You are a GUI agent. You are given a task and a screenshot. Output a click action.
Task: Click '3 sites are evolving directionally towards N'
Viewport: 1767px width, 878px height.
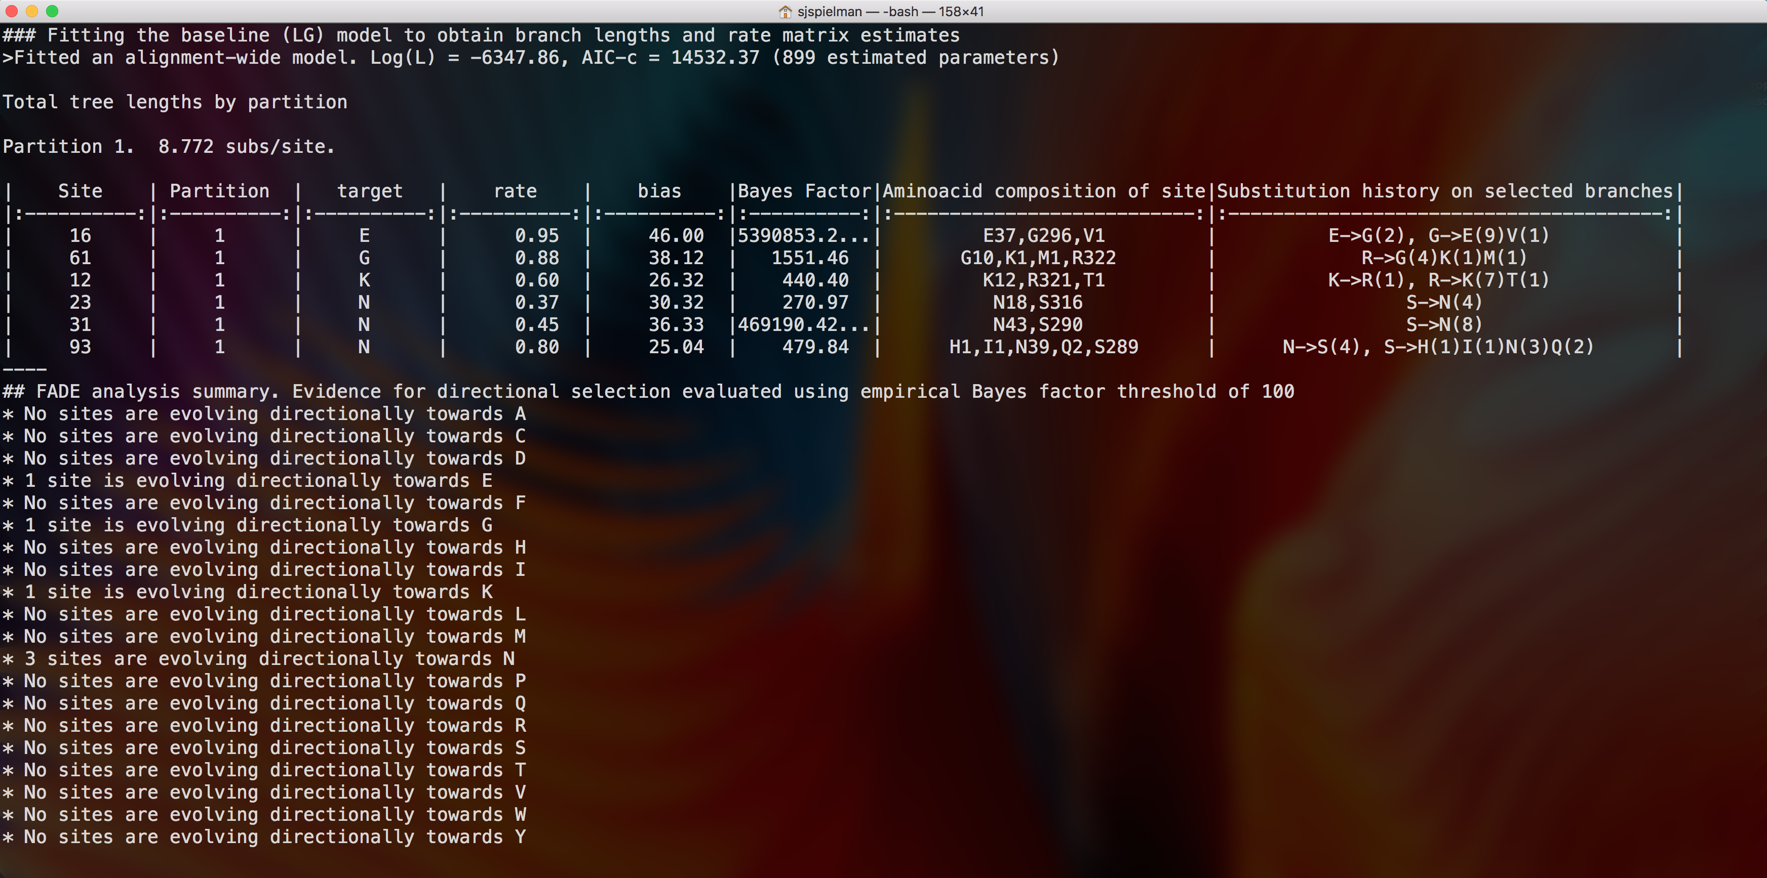(x=259, y=659)
